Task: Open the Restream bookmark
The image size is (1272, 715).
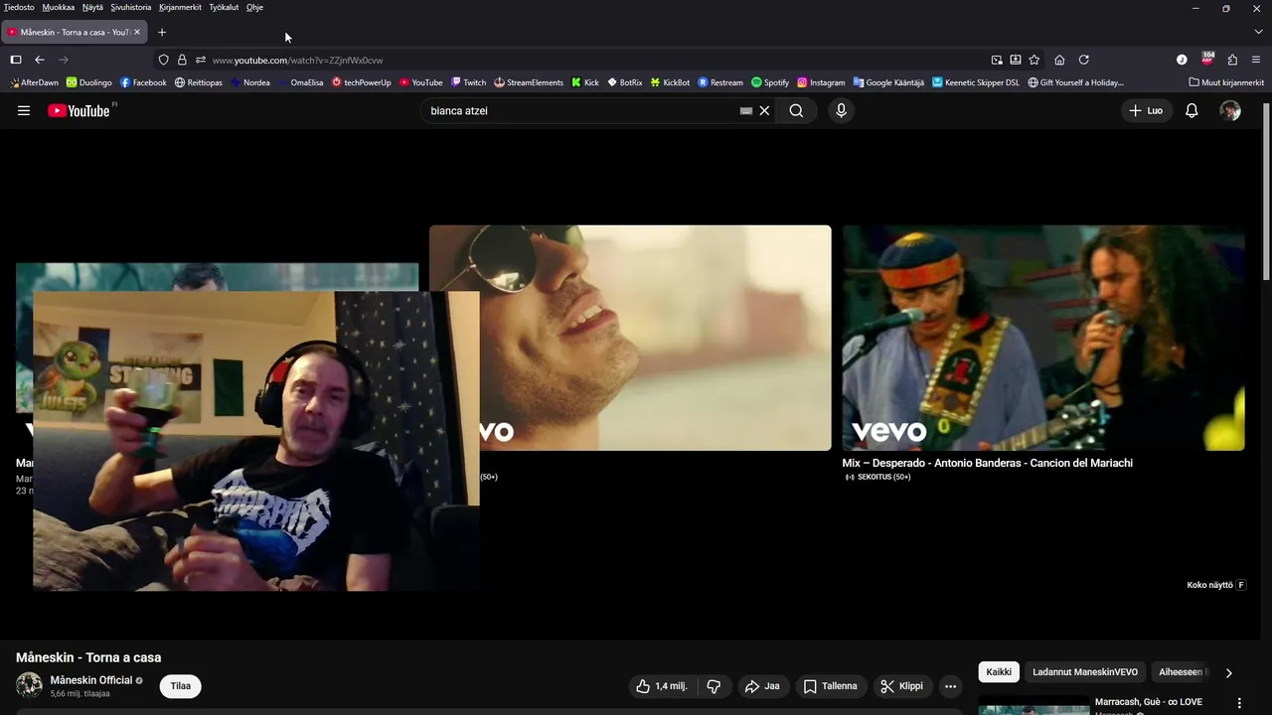Action: pos(720,82)
